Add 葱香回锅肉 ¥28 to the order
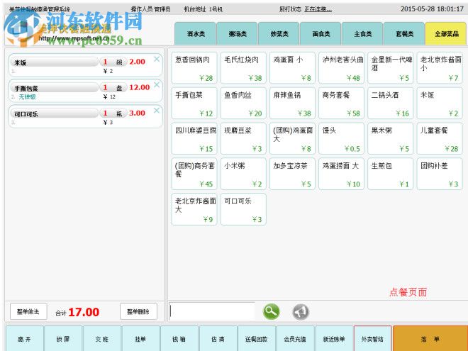The image size is (468, 351). coord(194,68)
